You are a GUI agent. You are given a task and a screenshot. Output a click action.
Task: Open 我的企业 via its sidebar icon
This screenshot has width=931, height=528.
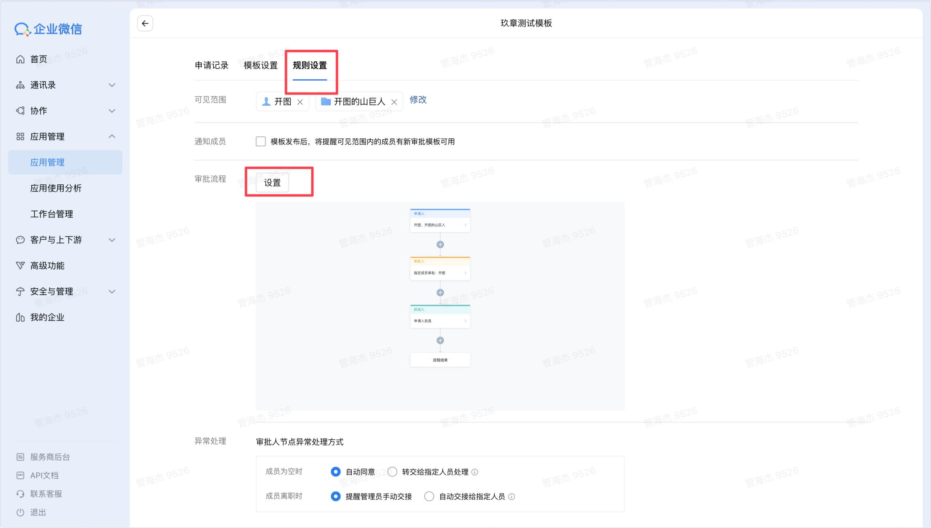[x=20, y=317]
